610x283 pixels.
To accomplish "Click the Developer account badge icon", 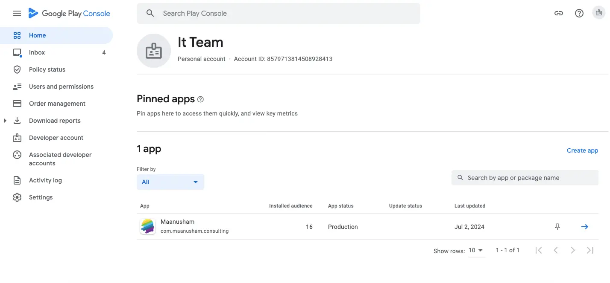I will 17,138.
